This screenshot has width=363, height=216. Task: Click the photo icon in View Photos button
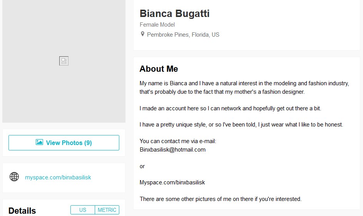tap(39, 142)
